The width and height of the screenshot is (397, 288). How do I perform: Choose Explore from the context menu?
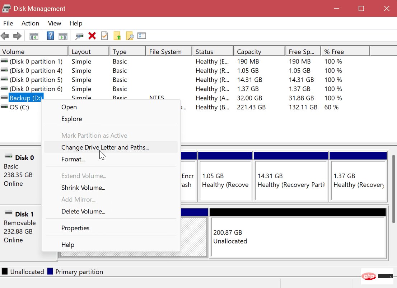[111, 119]
